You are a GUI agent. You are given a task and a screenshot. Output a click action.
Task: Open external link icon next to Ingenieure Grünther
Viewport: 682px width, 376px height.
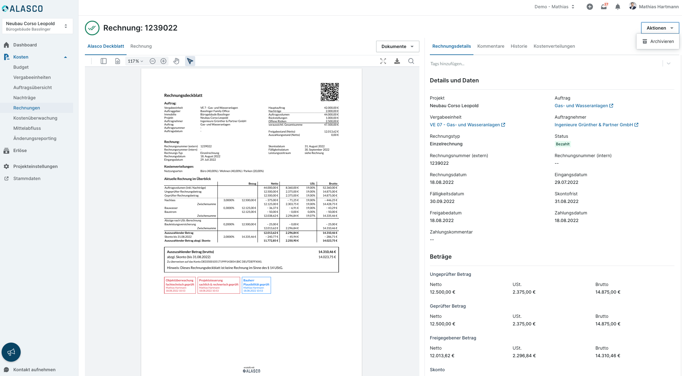636,125
